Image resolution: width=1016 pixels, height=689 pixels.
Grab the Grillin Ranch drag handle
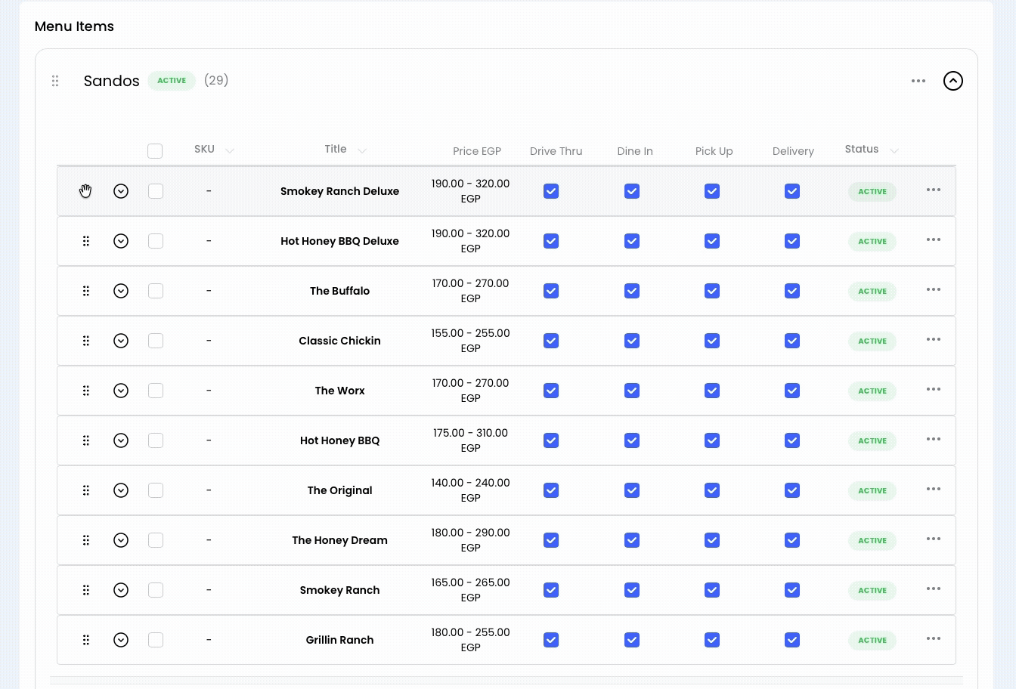[x=86, y=640]
